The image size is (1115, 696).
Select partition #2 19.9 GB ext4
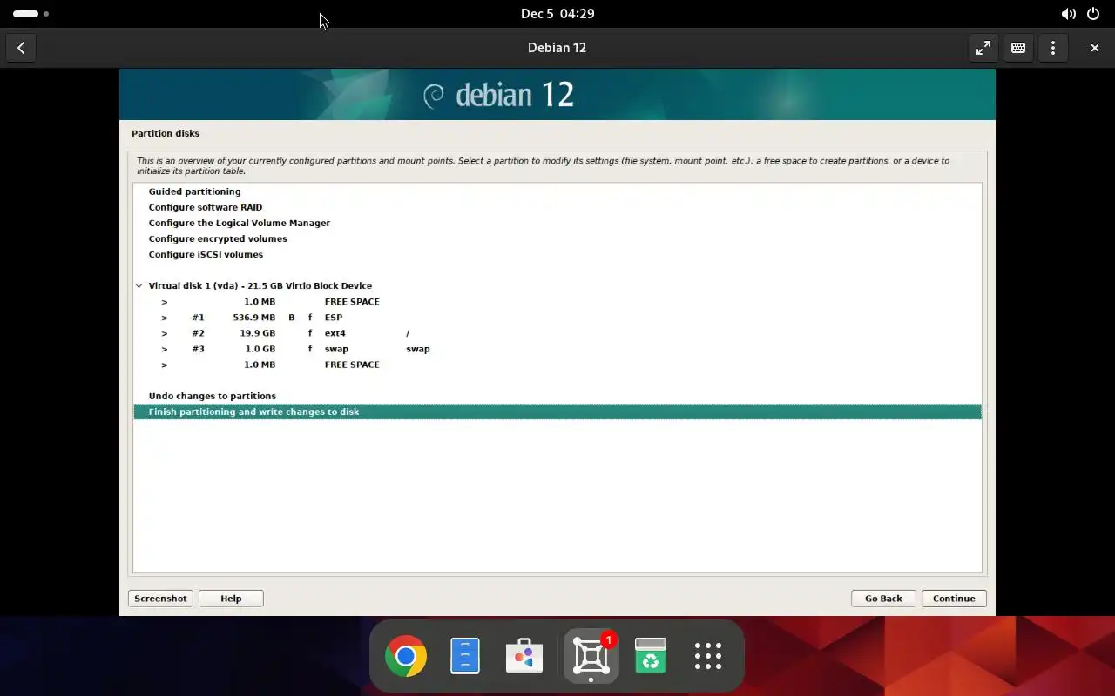(x=557, y=332)
